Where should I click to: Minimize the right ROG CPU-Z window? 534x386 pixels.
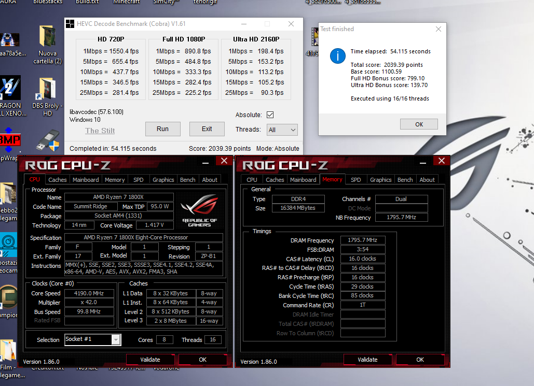point(422,162)
